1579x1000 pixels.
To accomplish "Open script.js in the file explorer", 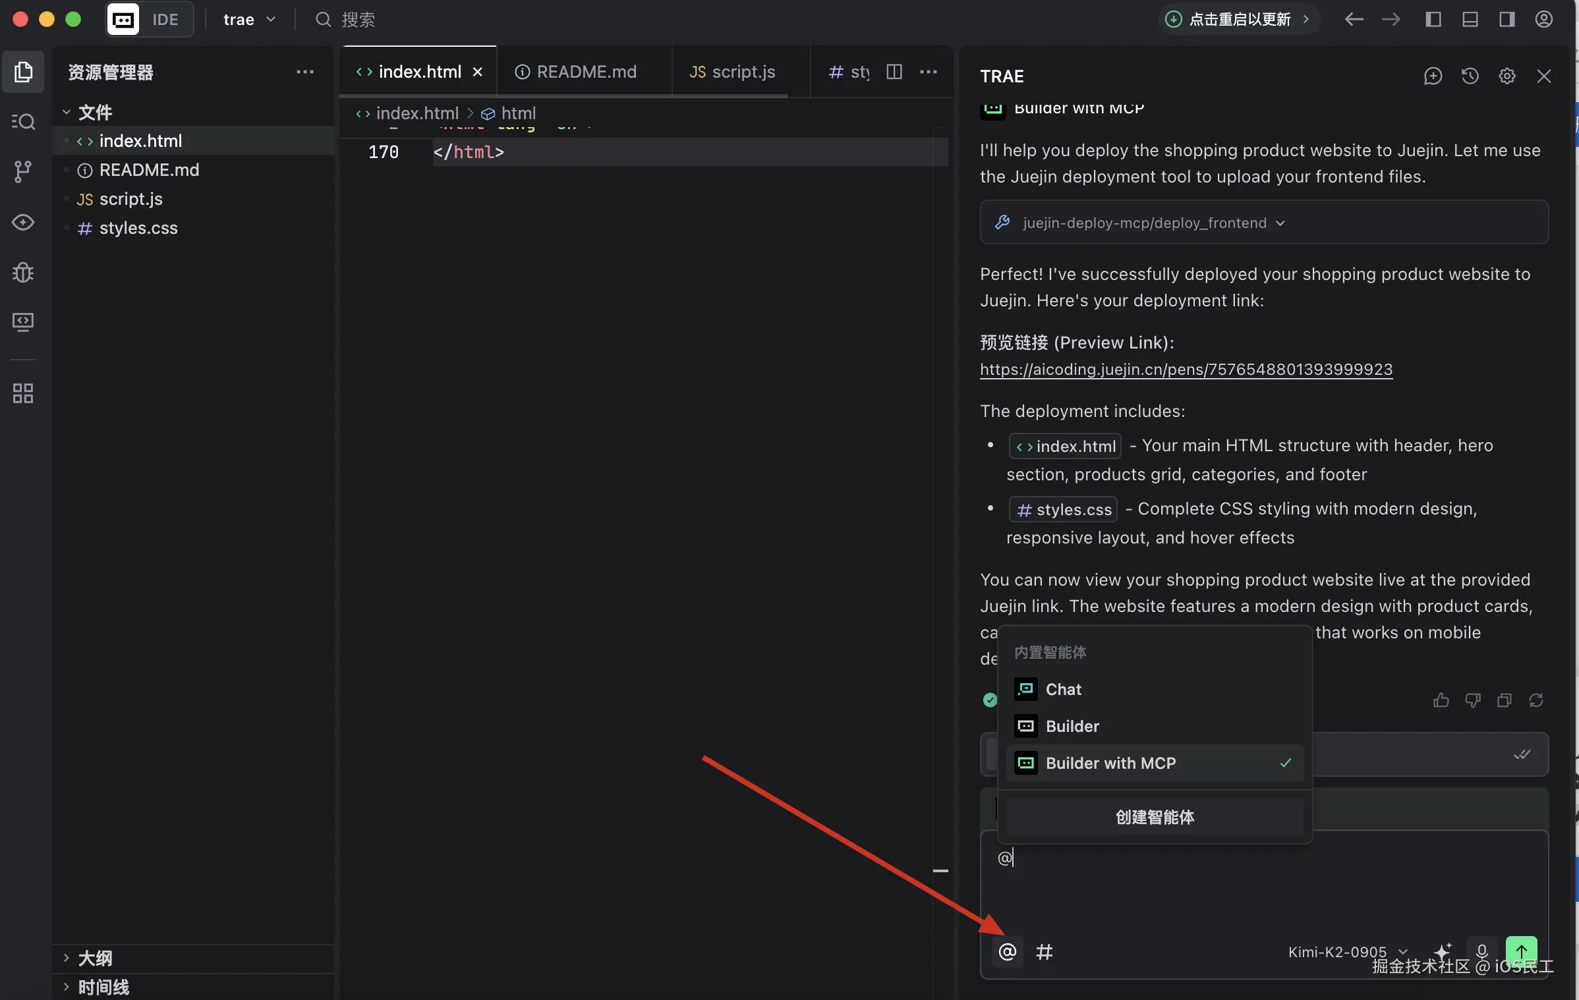I will point(194,199).
